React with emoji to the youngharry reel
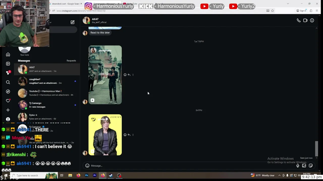This screenshot has height=181, width=323. (x=125, y=75)
